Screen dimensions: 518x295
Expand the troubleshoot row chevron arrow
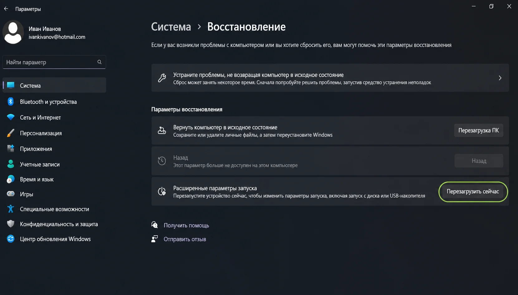click(x=500, y=78)
